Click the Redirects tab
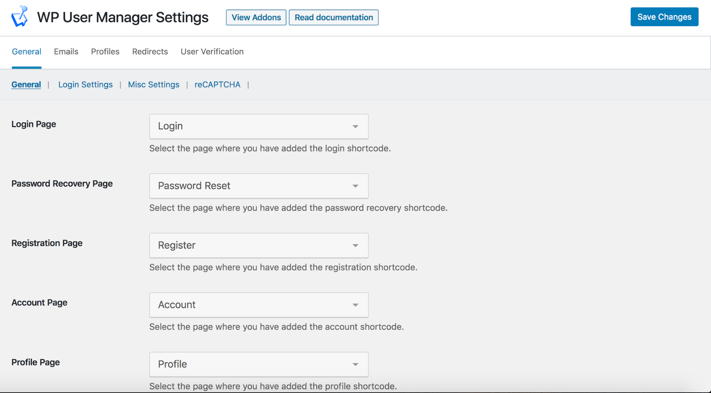This screenshot has height=393, width=711. click(150, 52)
